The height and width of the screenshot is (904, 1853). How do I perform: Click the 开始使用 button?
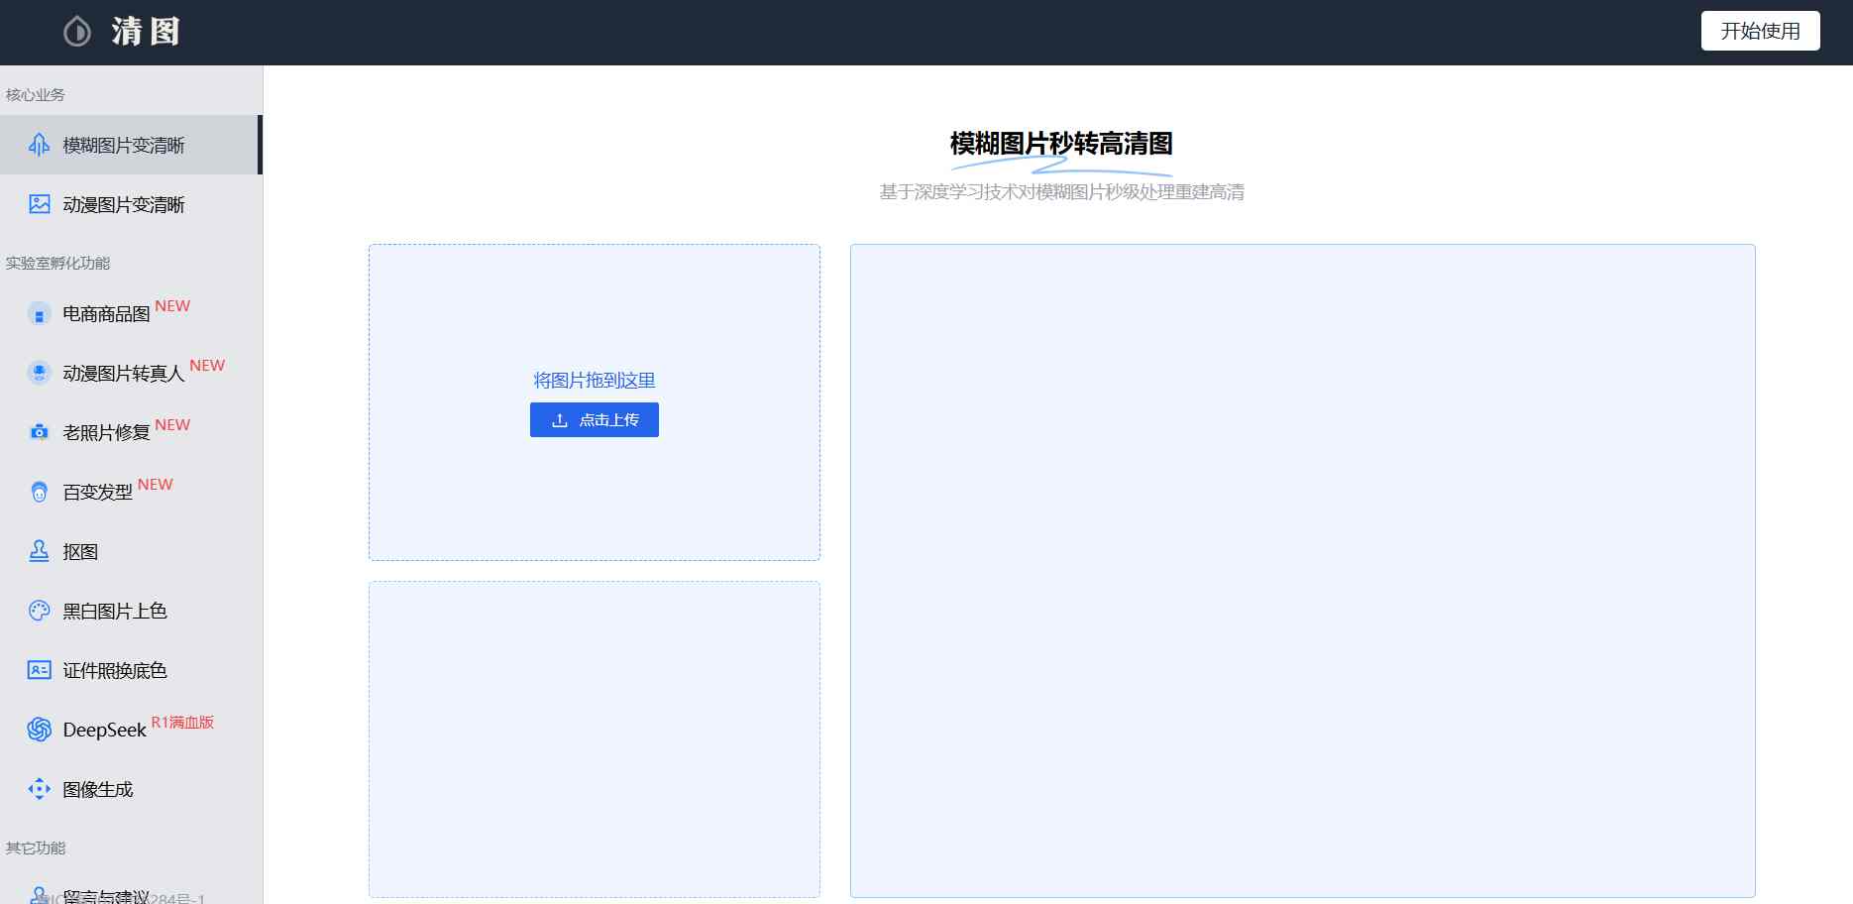[1761, 30]
